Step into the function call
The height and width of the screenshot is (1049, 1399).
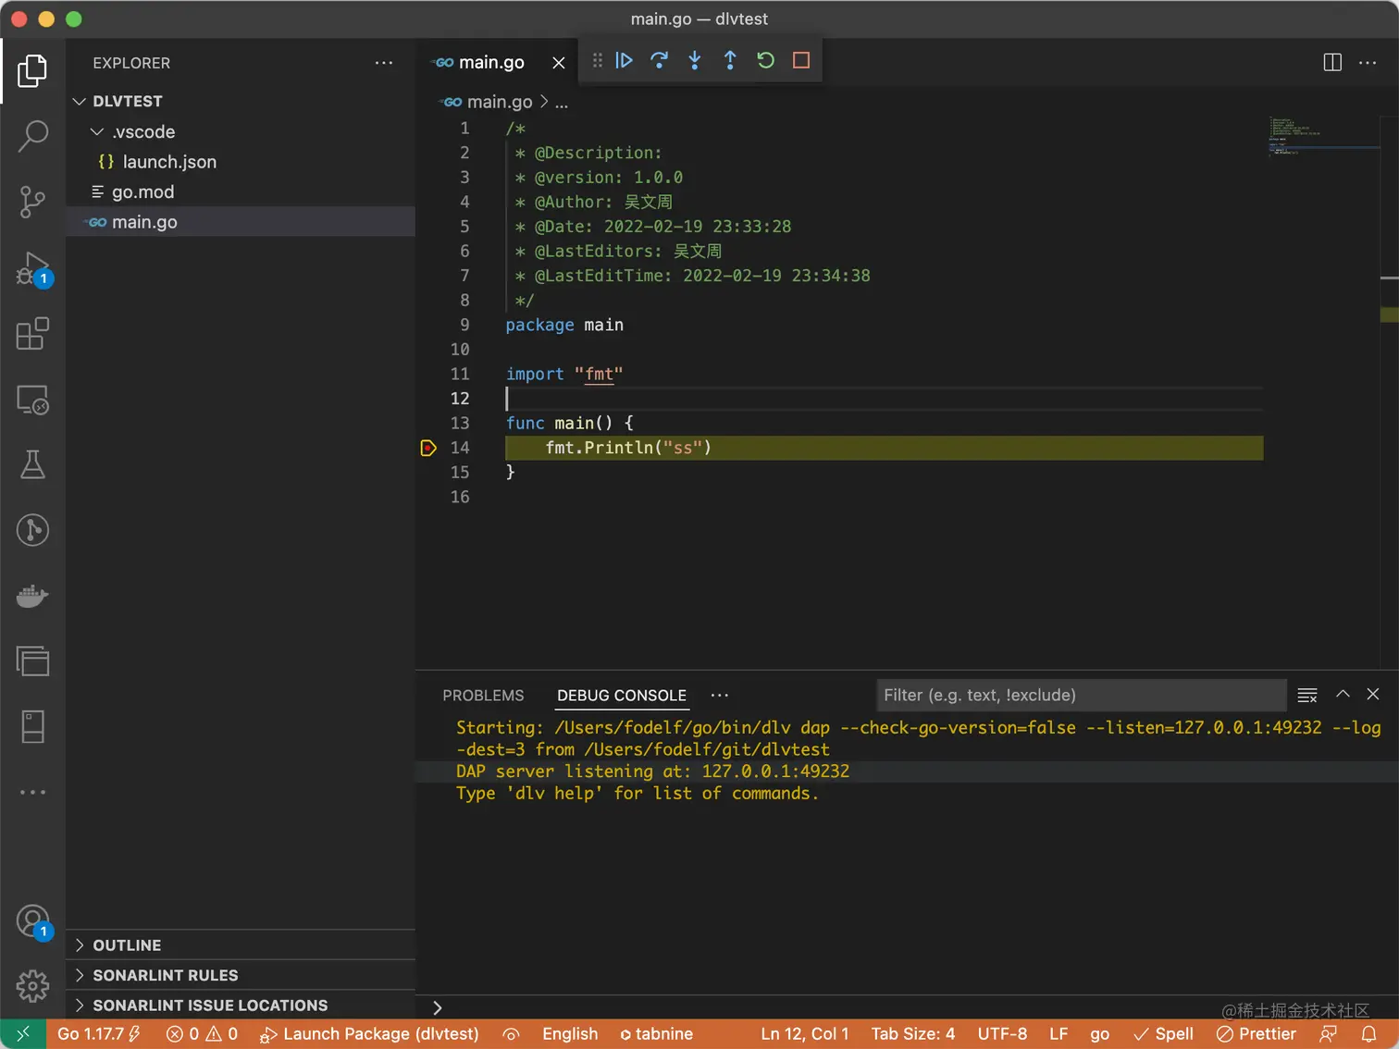pyautogui.click(x=695, y=60)
